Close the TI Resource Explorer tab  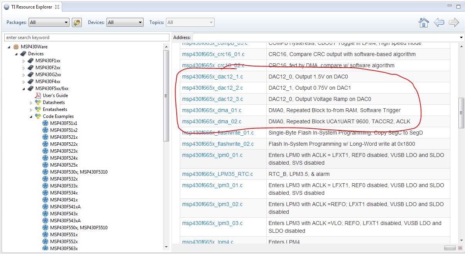click(x=57, y=7)
